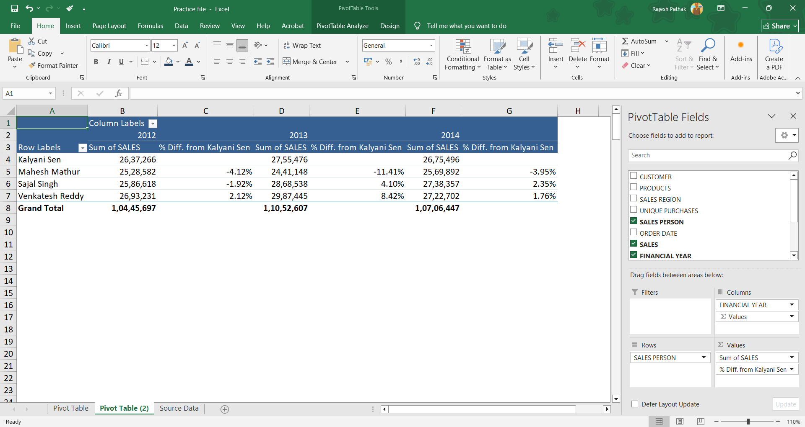The height and width of the screenshot is (427, 805).
Task: Uncheck the SALES PERSON field checkbox
Action: pos(634,221)
